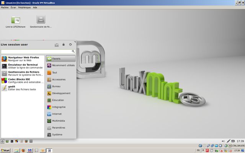Click the application menu search field

(x=38, y=51)
